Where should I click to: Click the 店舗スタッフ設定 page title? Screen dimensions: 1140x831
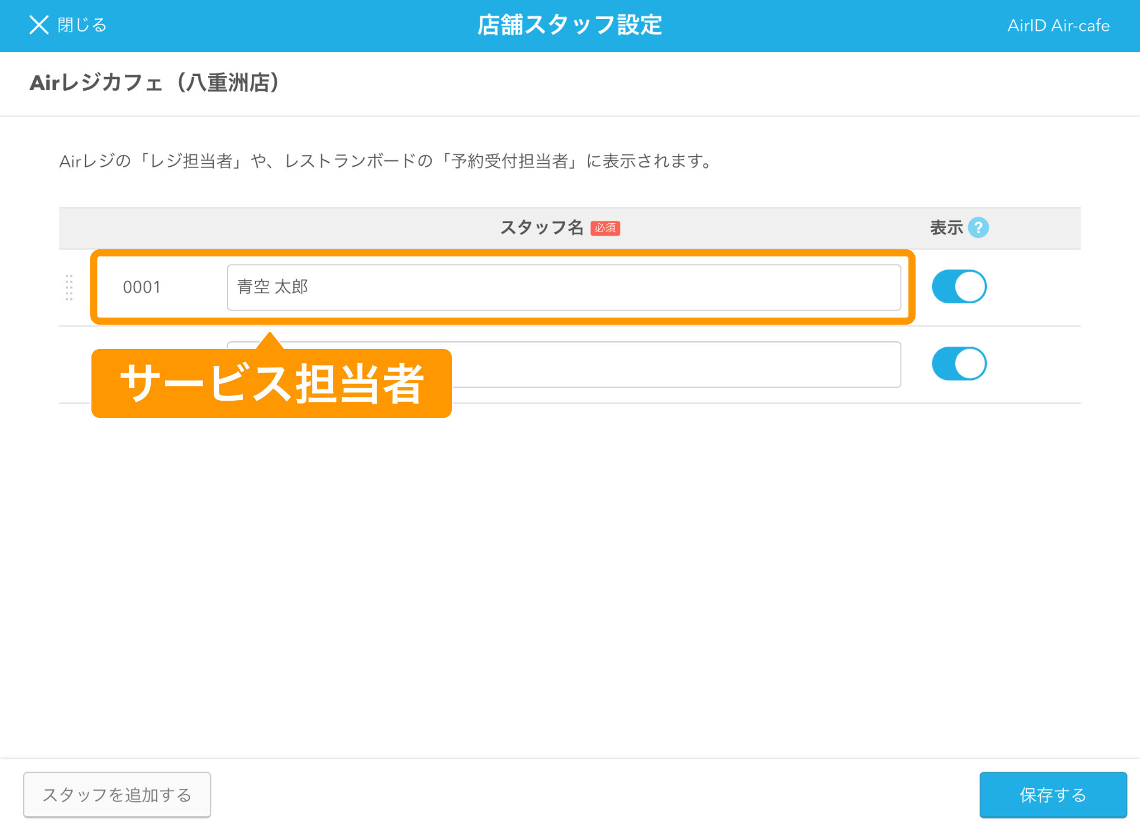pyautogui.click(x=569, y=25)
